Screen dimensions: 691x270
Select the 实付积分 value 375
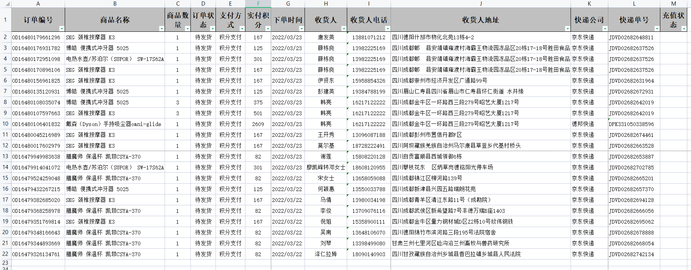point(258,102)
